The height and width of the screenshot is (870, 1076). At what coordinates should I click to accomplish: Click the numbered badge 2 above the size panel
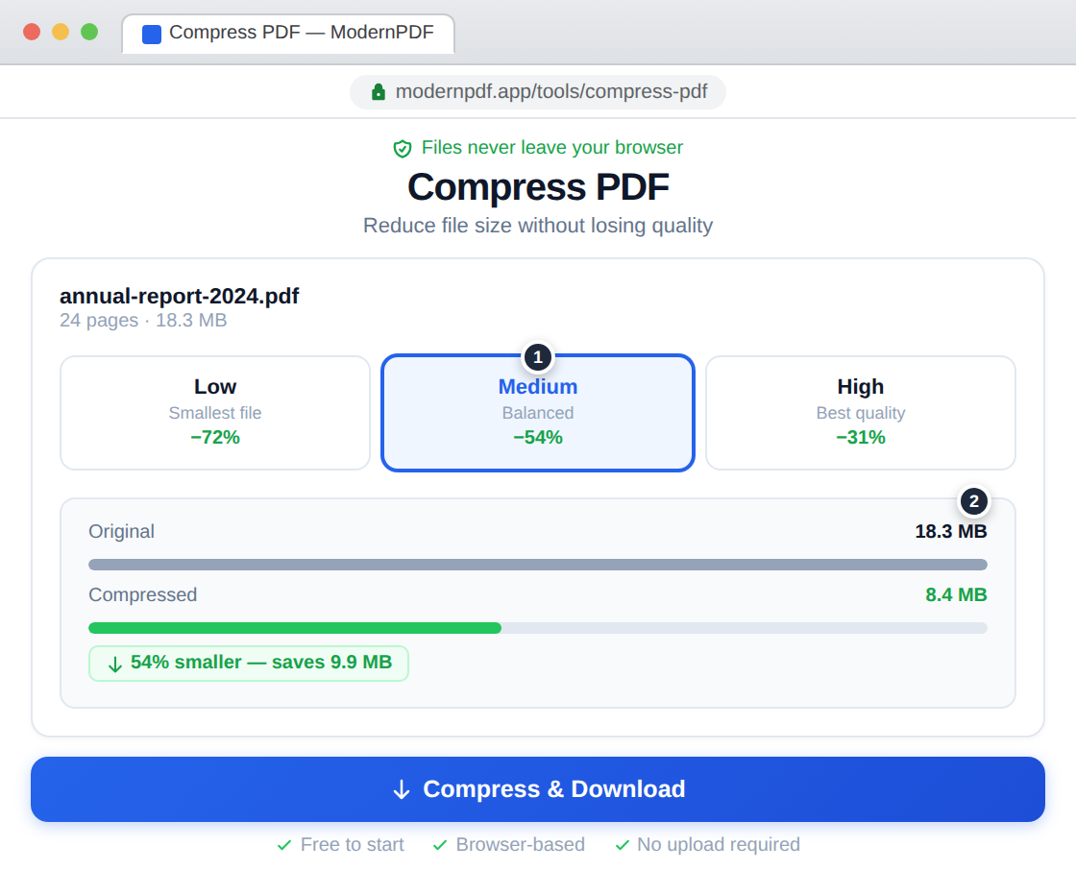(973, 501)
